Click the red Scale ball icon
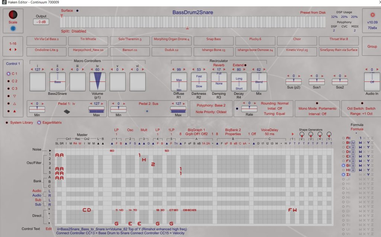Viewport: 381px width, 237px height. [x=13, y=15]
